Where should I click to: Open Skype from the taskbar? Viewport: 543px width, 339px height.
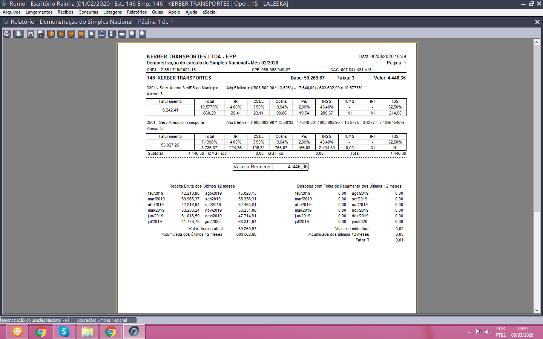point(64,331)
